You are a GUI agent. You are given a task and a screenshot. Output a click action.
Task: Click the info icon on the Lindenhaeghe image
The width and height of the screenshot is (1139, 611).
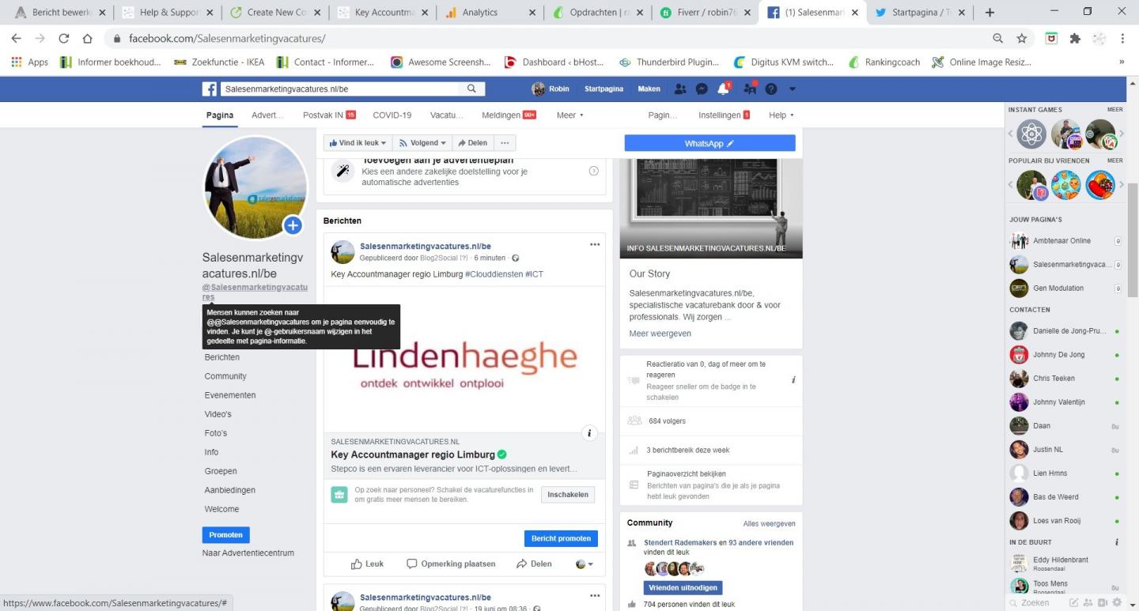click(x=589, y=432)
